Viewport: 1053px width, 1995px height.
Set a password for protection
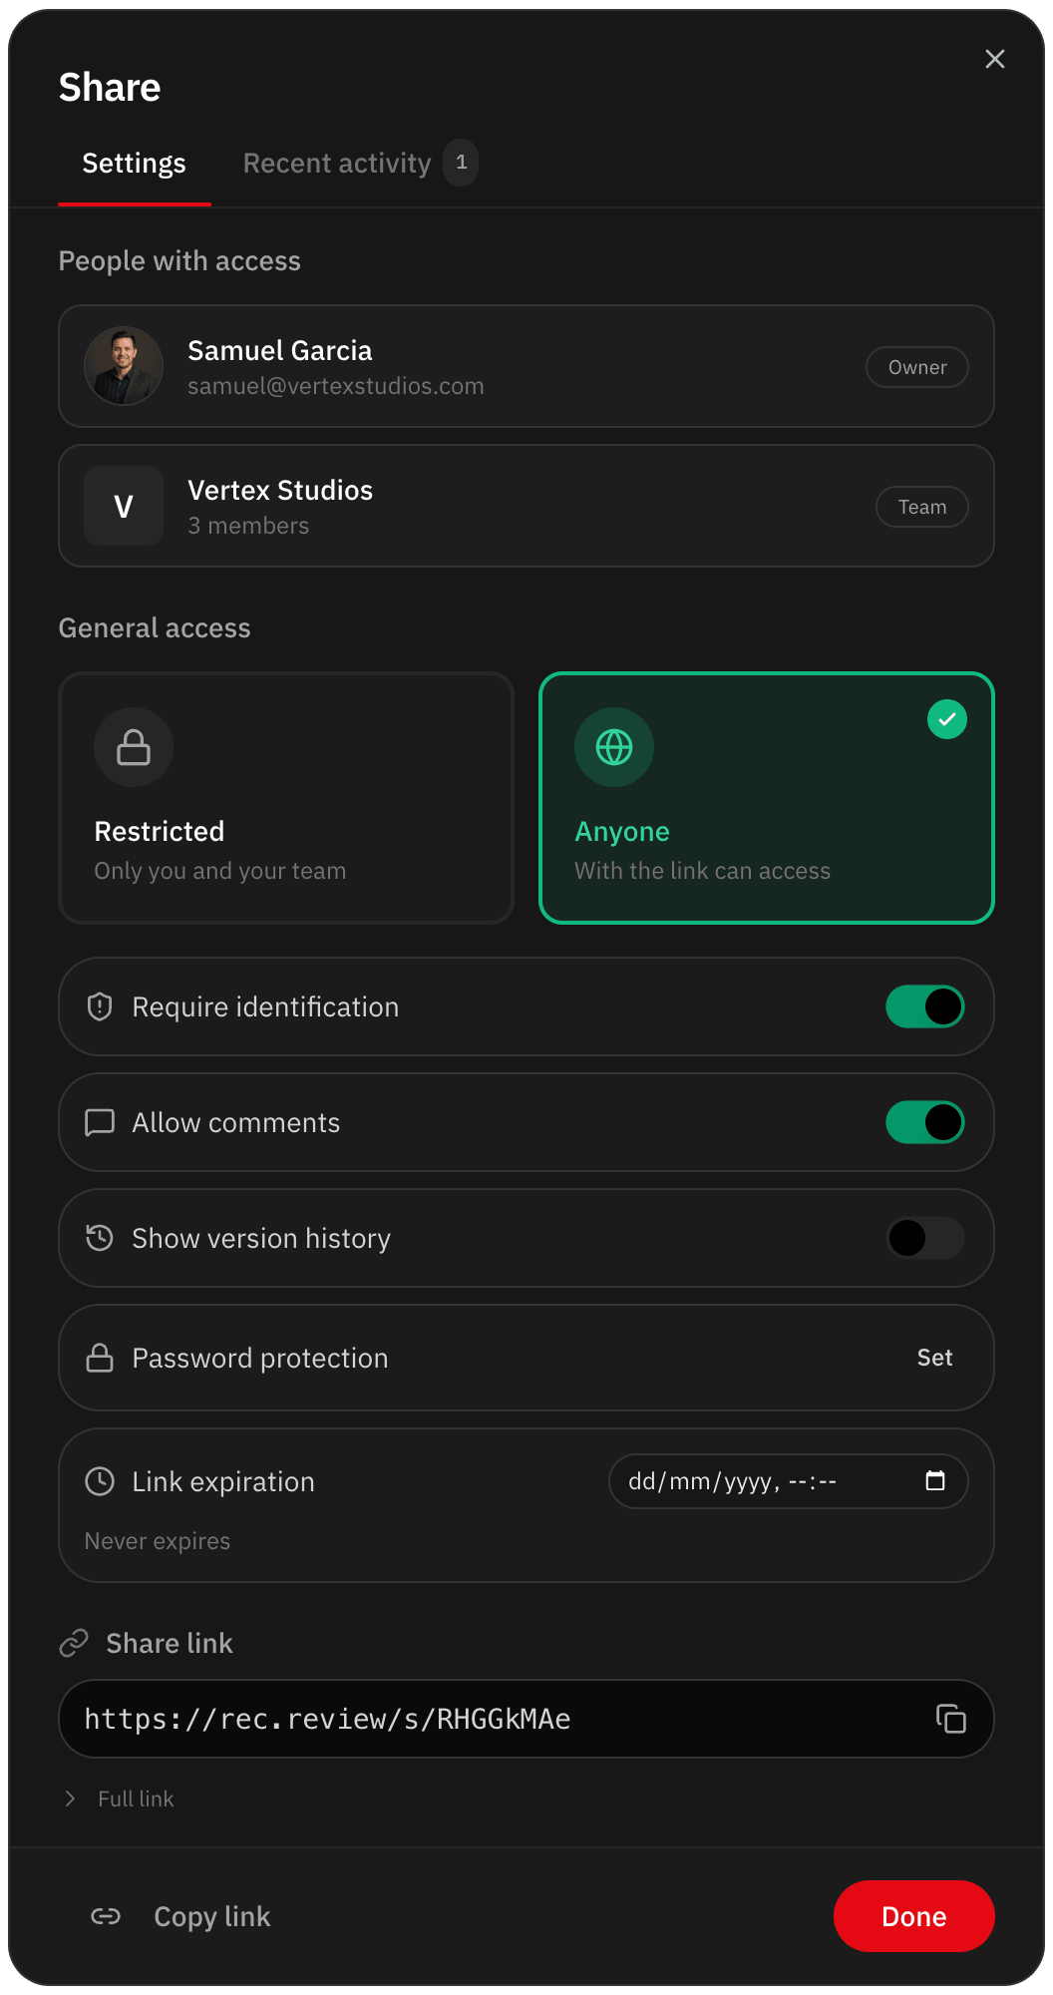pos(935,1358)
